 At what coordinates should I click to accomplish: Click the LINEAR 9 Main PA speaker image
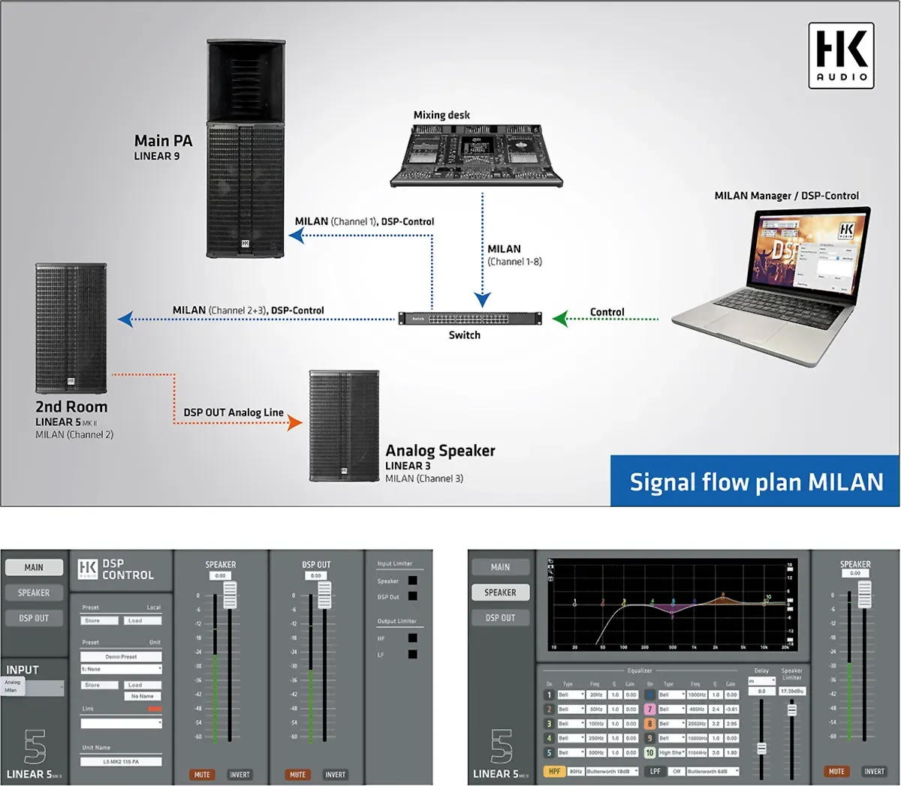246,149
